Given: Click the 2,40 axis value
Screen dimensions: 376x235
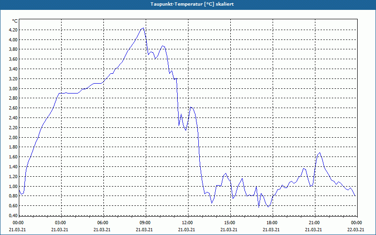Looking at the screenshot, I should [x=13, y=118].
